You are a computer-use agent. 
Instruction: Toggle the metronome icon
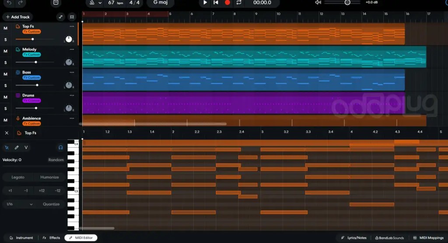click(92, 3)
